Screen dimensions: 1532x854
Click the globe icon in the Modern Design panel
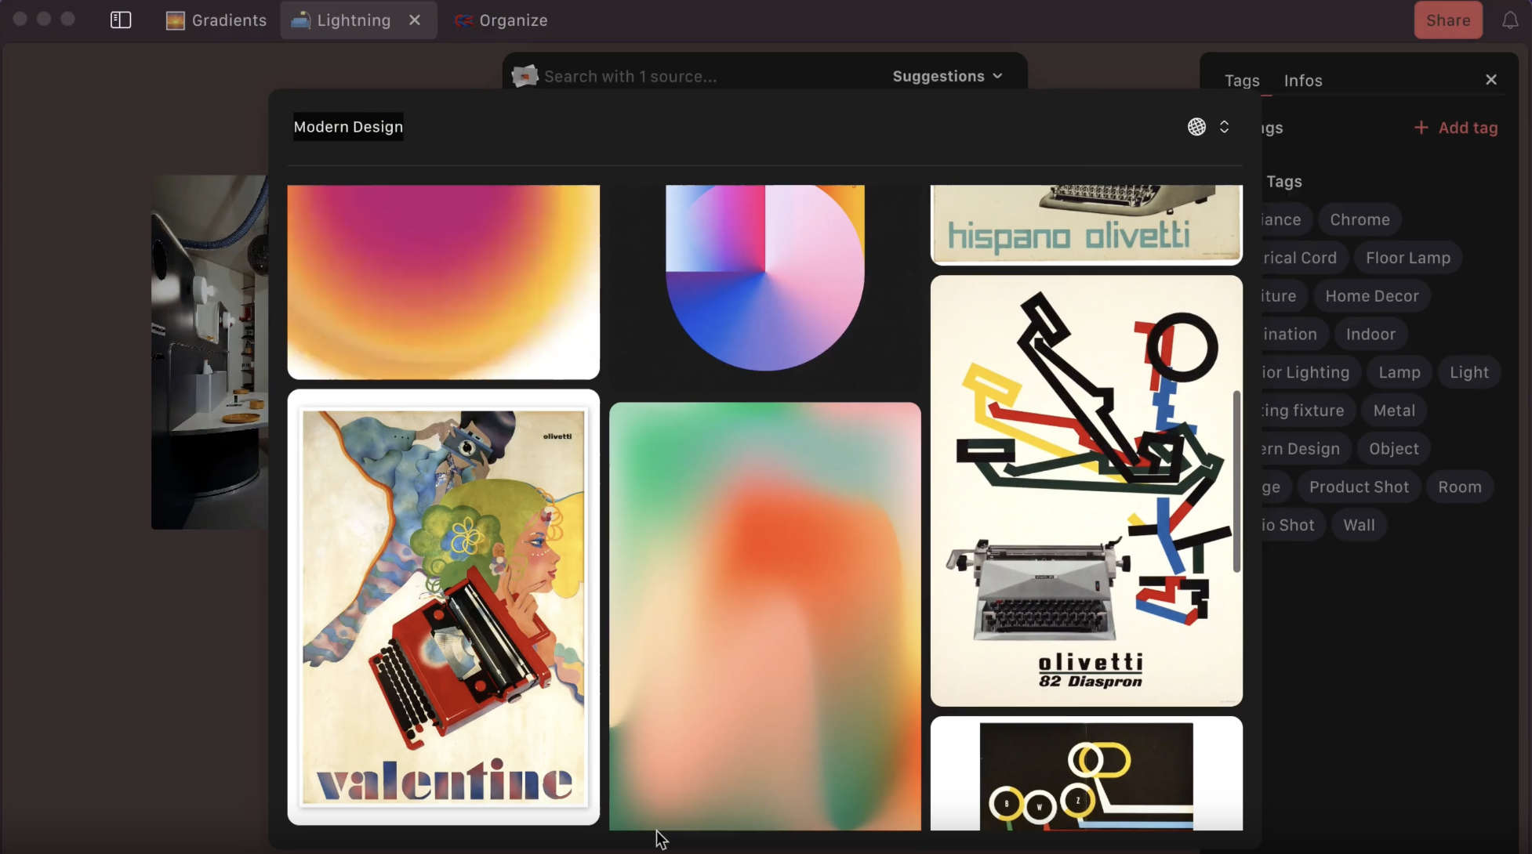pos(1196,126)
